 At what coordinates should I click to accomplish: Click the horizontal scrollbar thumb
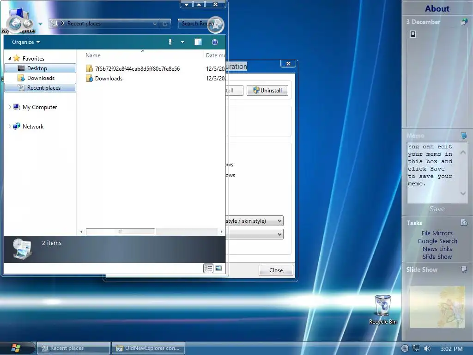(121, 232)
